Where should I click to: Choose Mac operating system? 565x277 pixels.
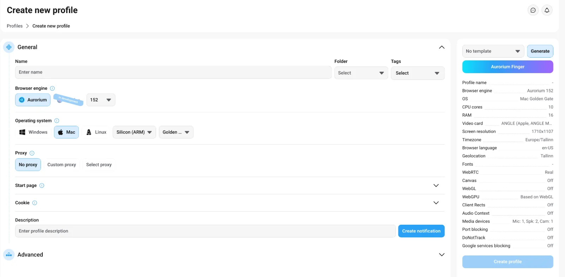click(66, 132)
